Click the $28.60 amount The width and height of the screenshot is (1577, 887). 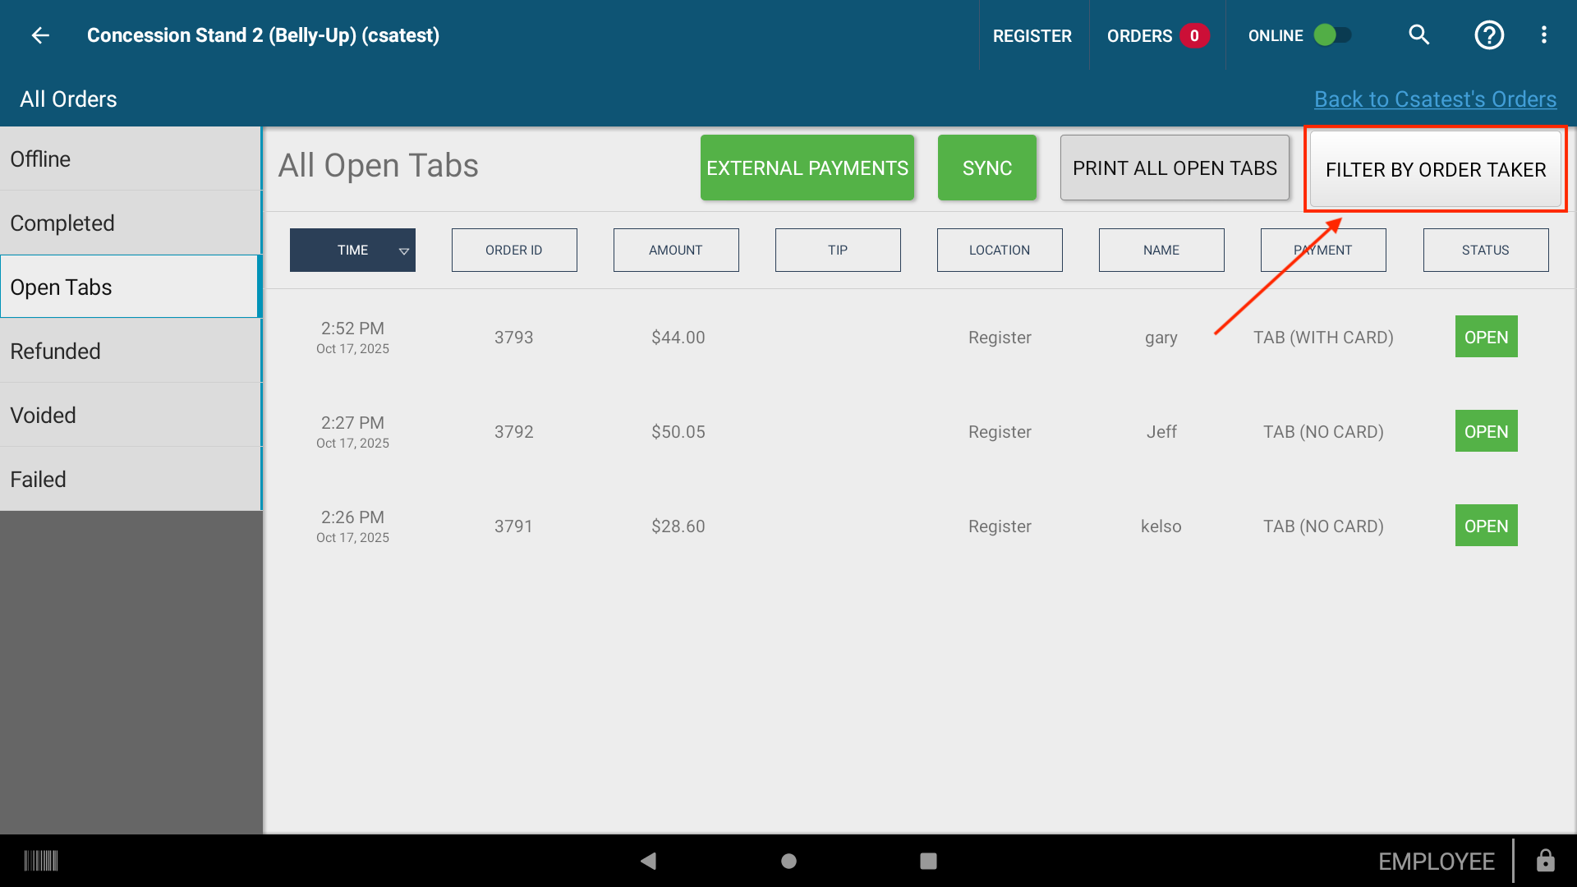coord(678,526)
